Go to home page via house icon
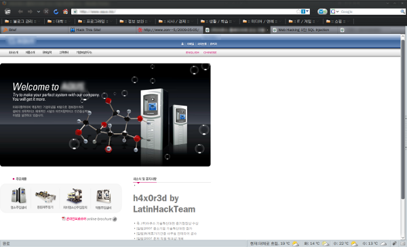This screenshot has width=407, height=247. (x=65, y=12)
